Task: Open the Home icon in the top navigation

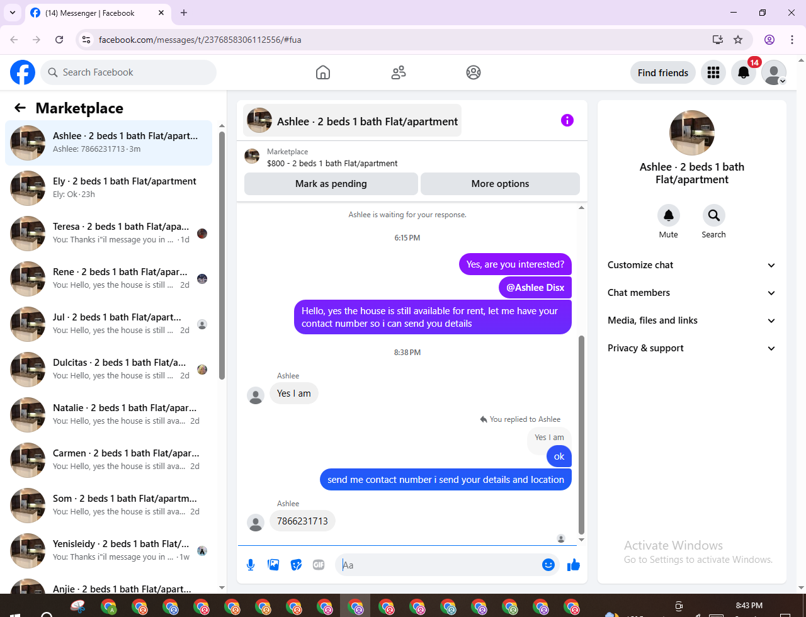Action: pos(323,72)
